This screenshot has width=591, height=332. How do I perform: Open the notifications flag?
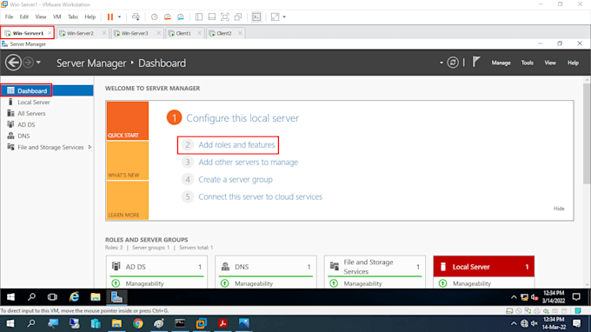(476, 62)
